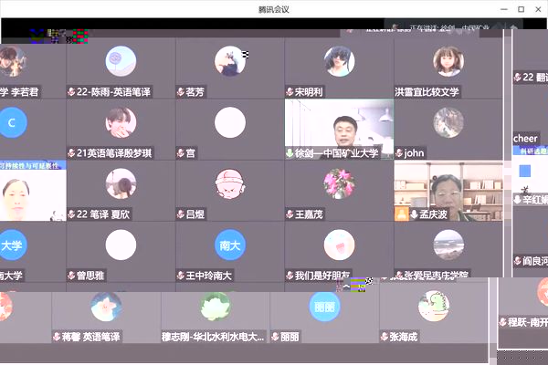The height and width of the screenshot is (365, 548).
Task: Click the name label 王中玲南大
Action: (x=208, y=276)
